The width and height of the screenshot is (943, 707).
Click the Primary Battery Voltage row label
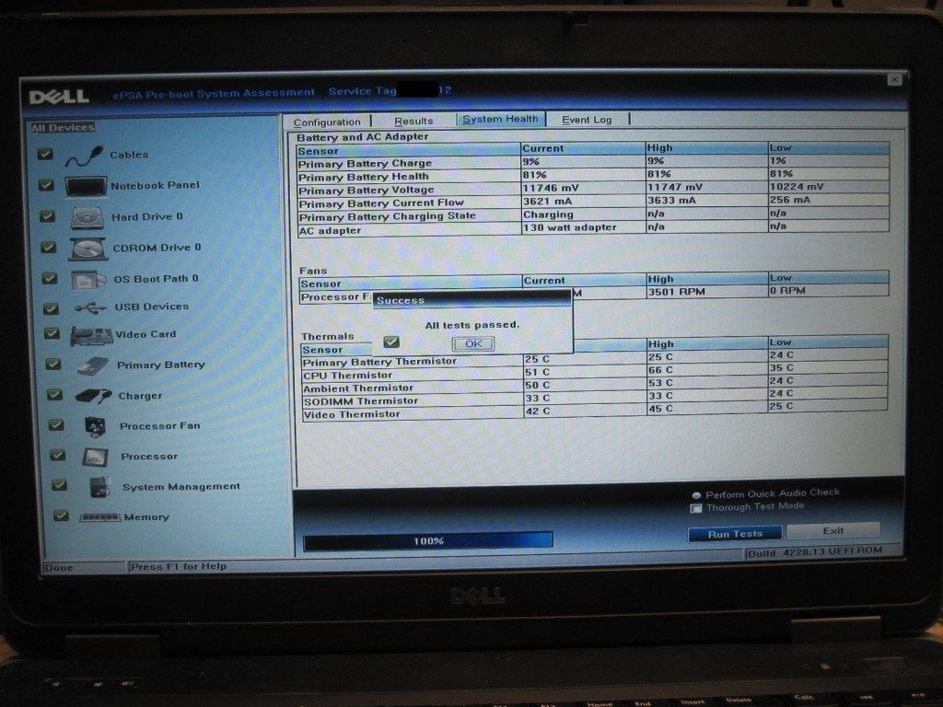(367, 190)
